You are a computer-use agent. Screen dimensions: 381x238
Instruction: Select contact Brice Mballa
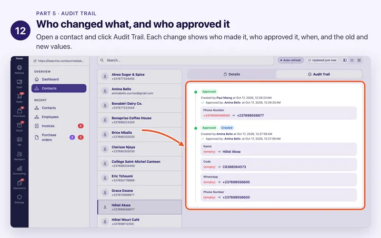pos(140,135)
